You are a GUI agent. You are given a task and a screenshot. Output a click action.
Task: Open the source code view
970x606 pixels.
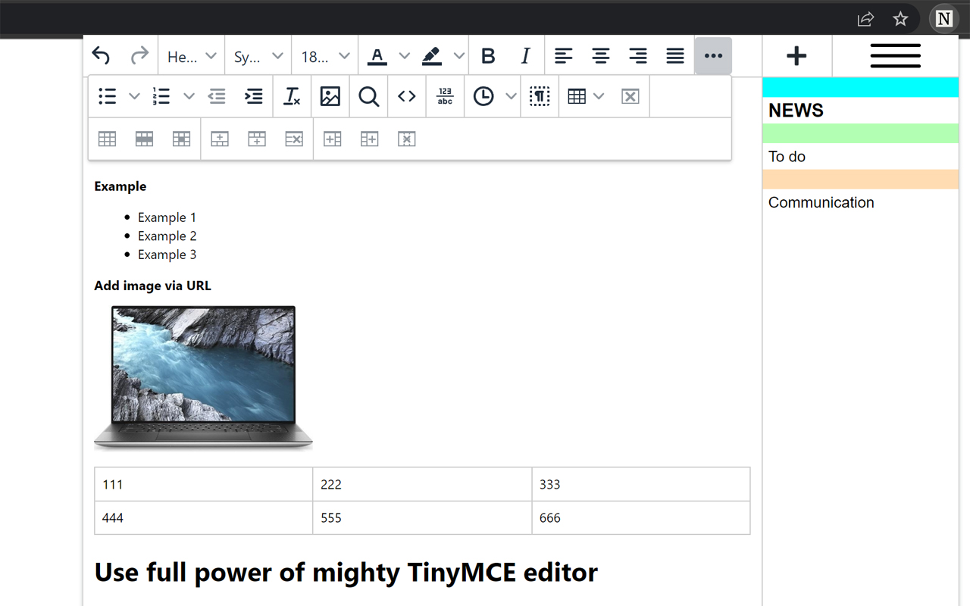pos(407,96)
